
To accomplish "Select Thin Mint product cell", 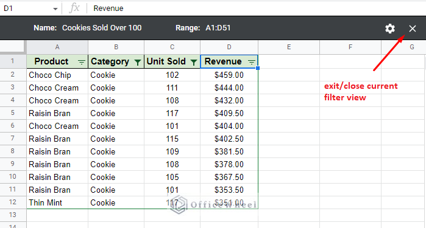I will point(57,202).
